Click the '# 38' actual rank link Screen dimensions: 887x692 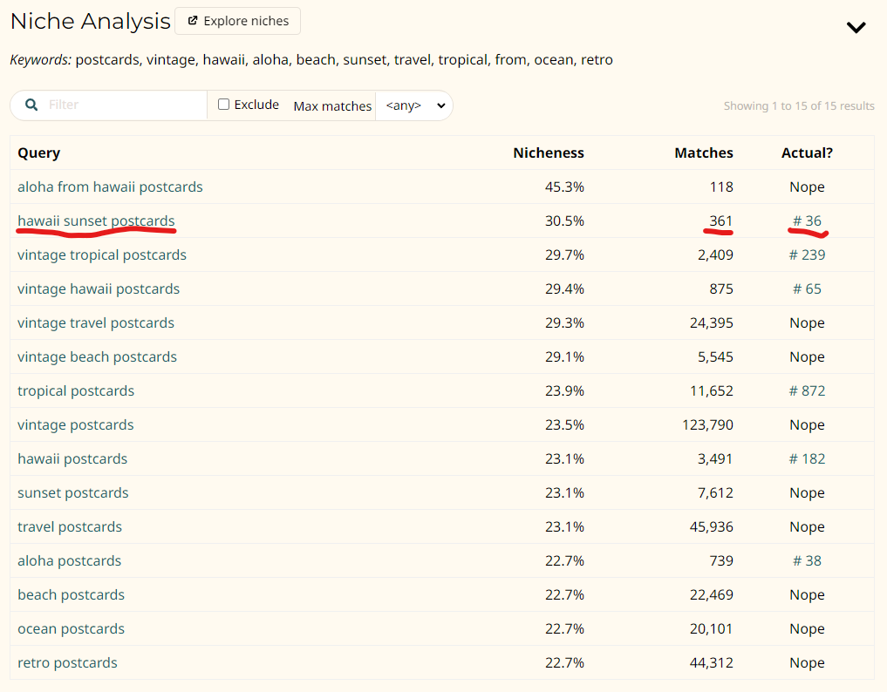coord(808,561)
